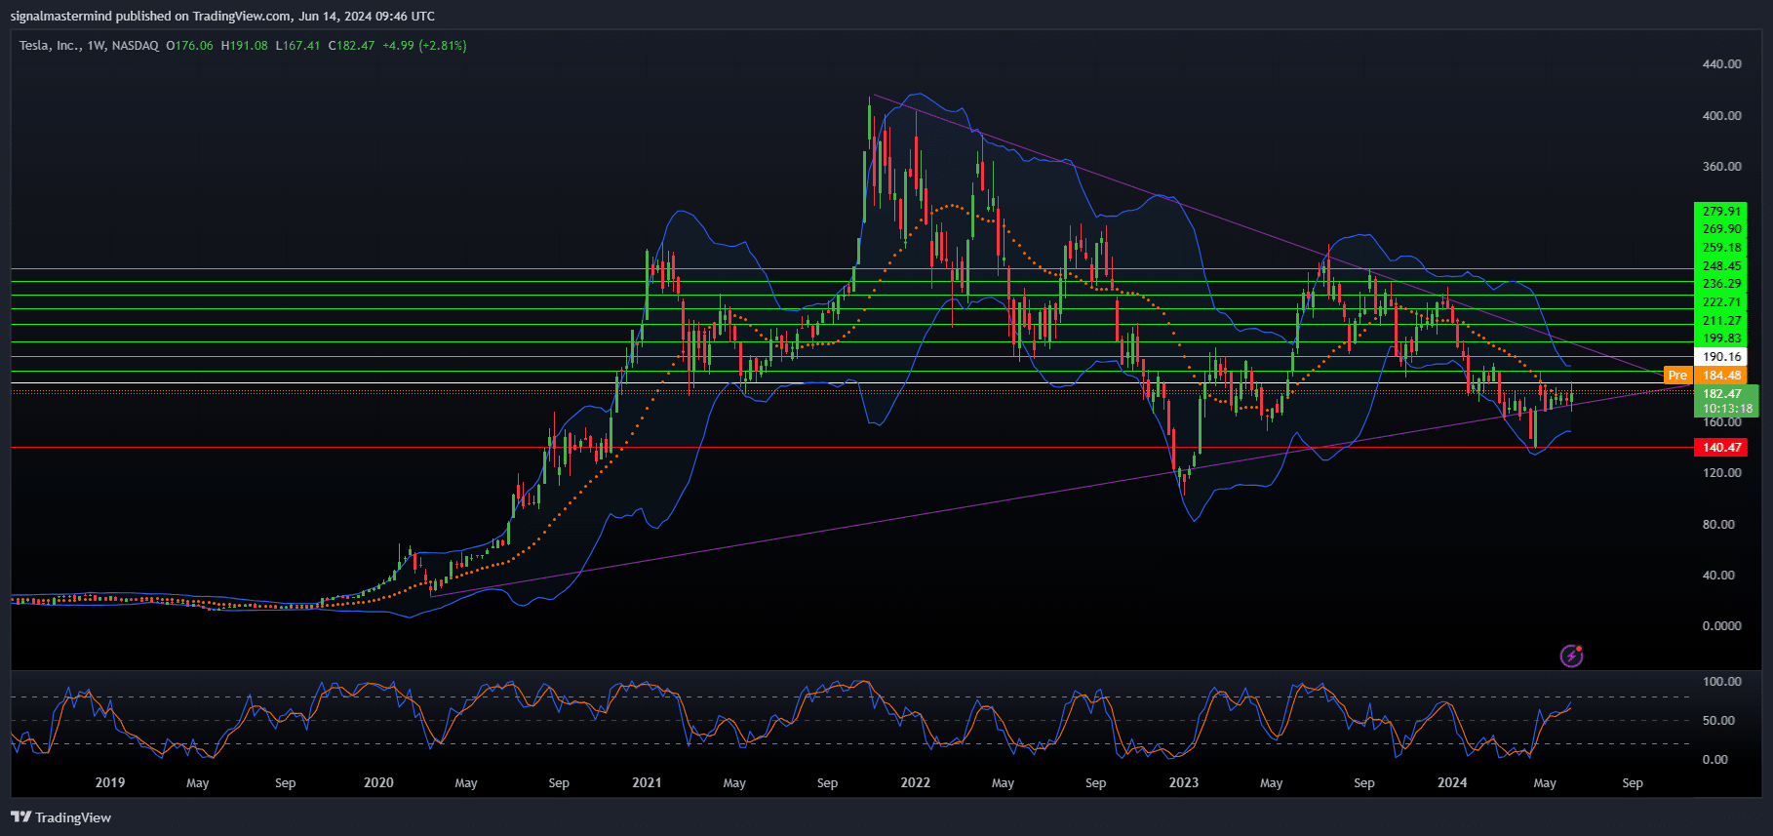This screenshot has width=1773, height=836.
Task: Click the change value +4.99 (+2.81%)
Action: 424,46
